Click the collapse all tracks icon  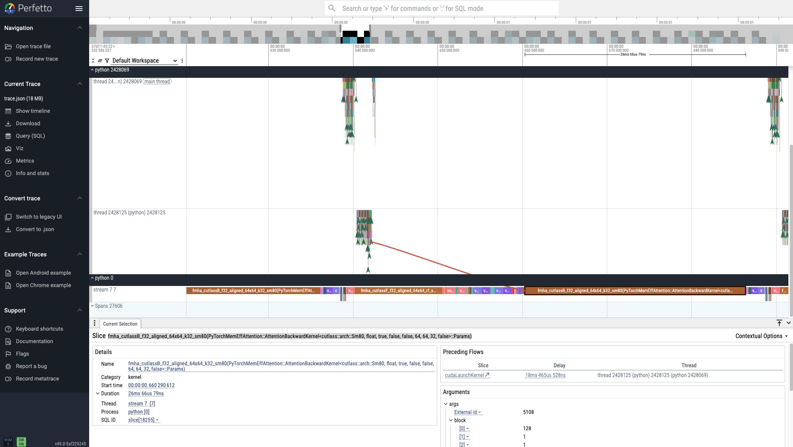(x=93, y=61)
